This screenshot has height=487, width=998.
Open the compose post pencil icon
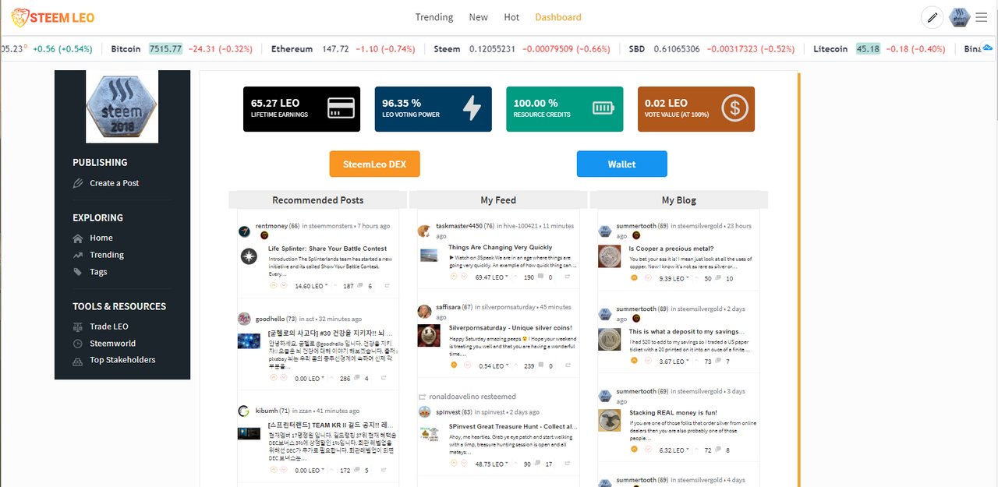point(932,17)
